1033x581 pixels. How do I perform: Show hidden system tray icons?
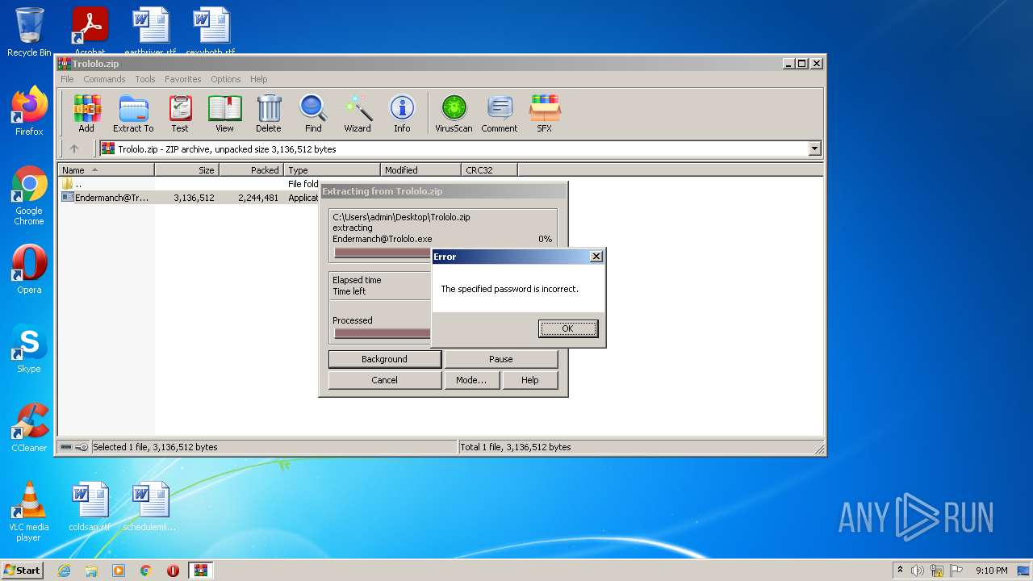coord(900,571)
